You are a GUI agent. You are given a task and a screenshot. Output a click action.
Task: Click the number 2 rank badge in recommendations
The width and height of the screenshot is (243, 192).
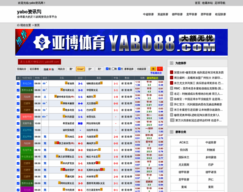tap(172, 77)
